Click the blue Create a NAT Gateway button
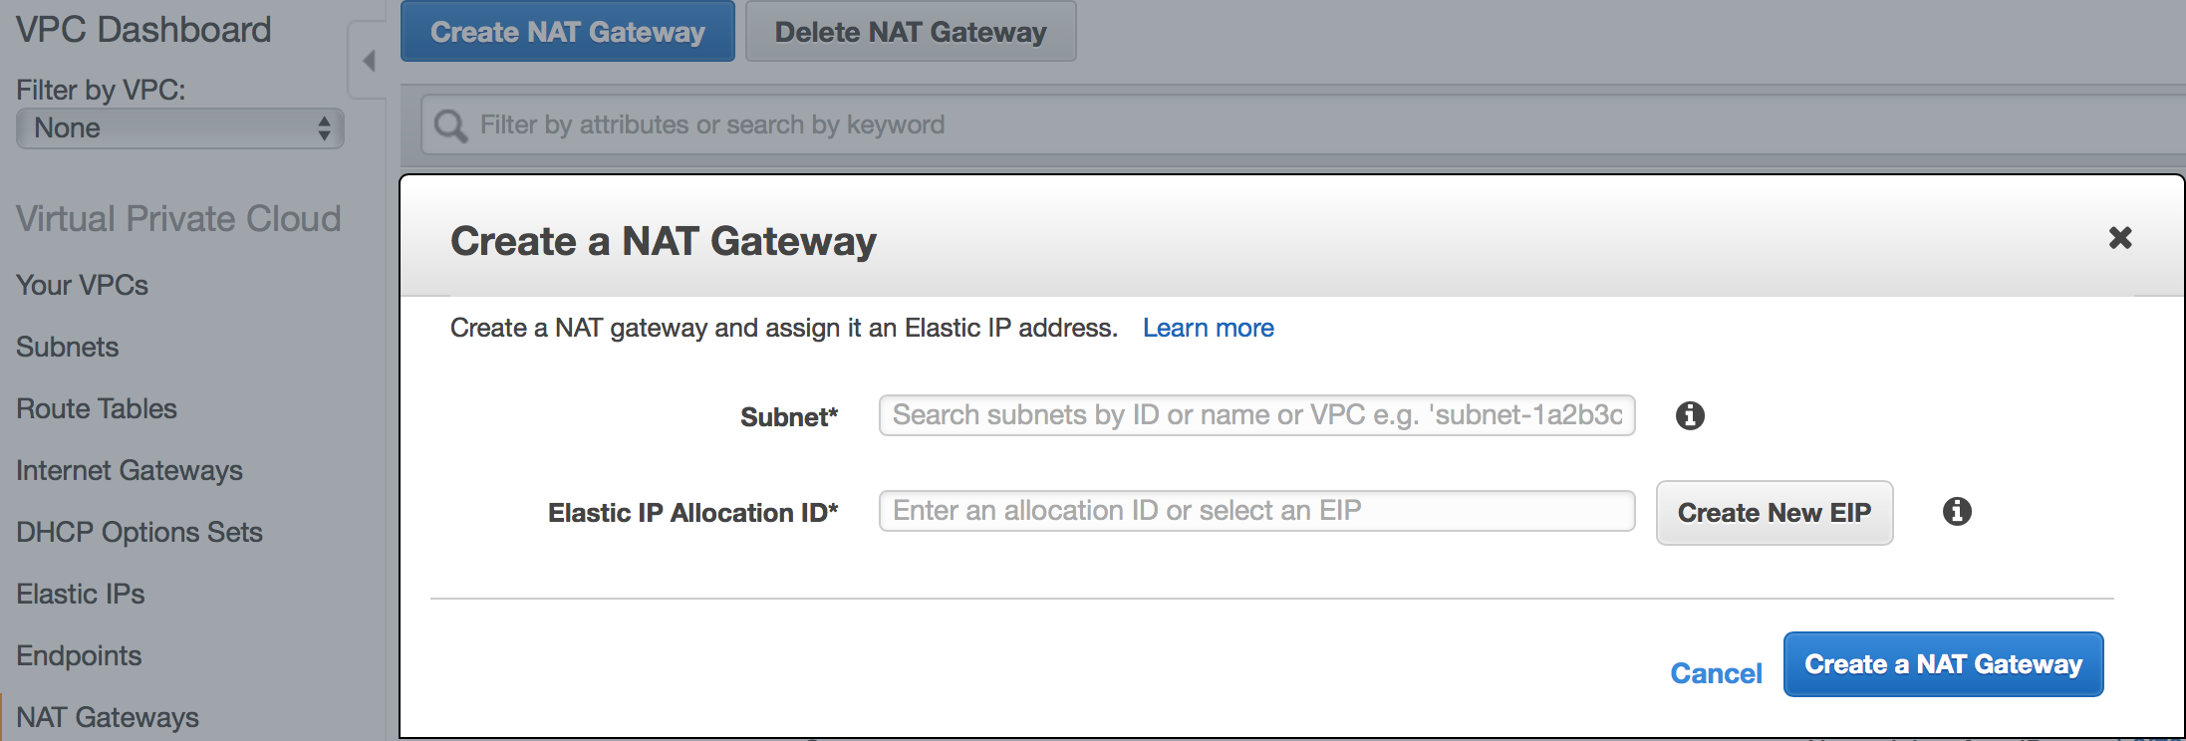Screen dimensions: 2186x741 [1943, 664]
